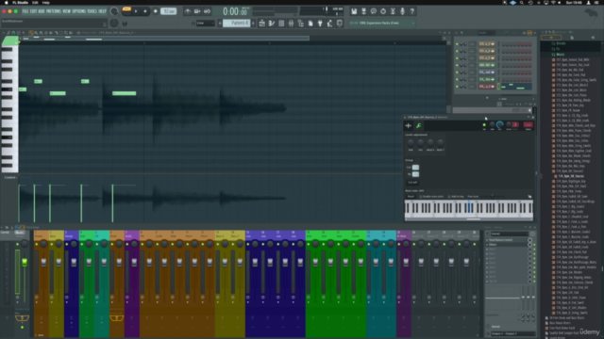The width and height of the screenshot is (604, 339).
Task: Expand Tonal Balance Control slot arrow
Action: click(487, 240)
